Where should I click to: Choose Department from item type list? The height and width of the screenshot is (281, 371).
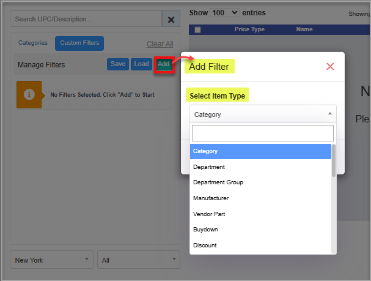point(209,167)
